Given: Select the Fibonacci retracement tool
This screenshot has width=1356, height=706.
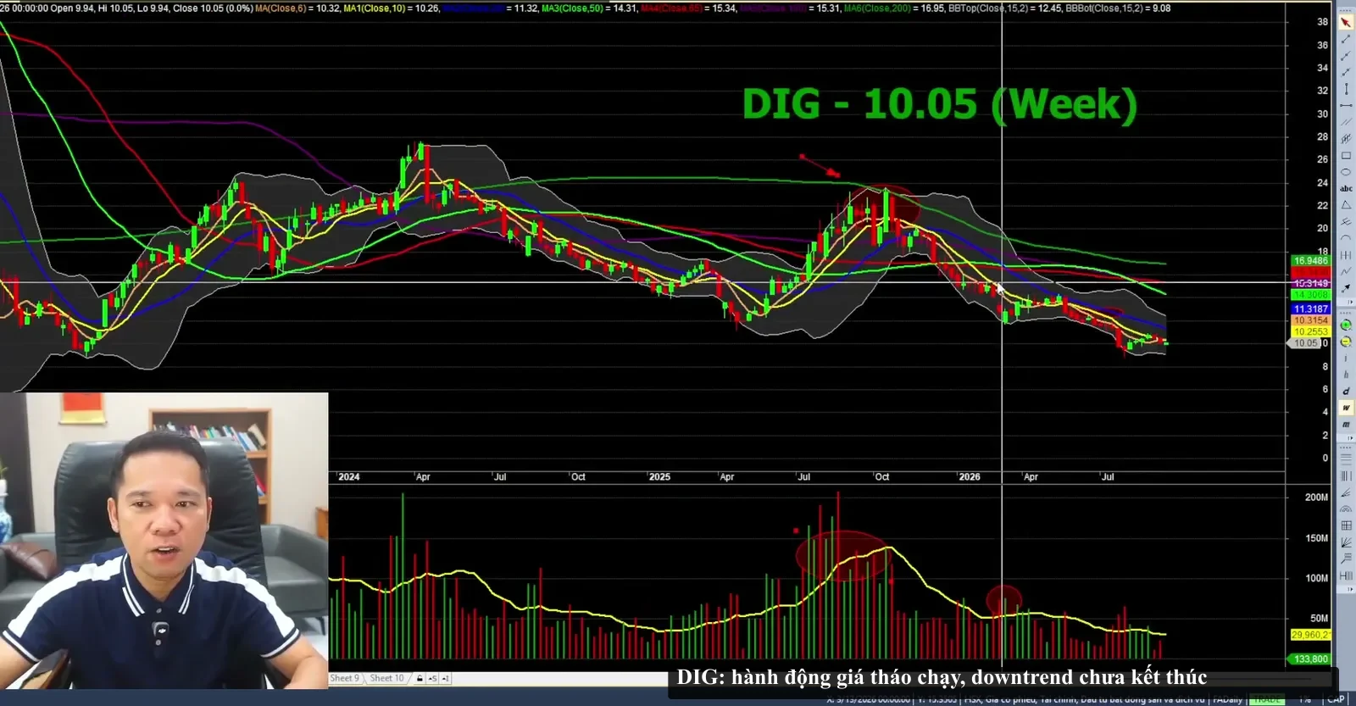Looking at the screenshot, I should pyautogui.click(x=1346, y=459).
